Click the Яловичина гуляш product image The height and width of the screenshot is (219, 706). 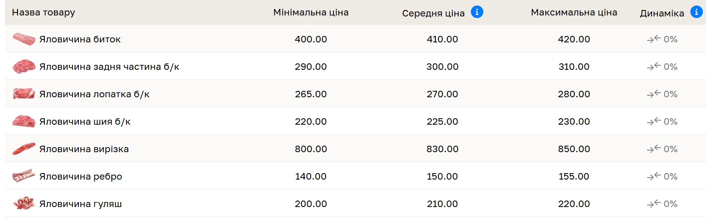point(23,204)
